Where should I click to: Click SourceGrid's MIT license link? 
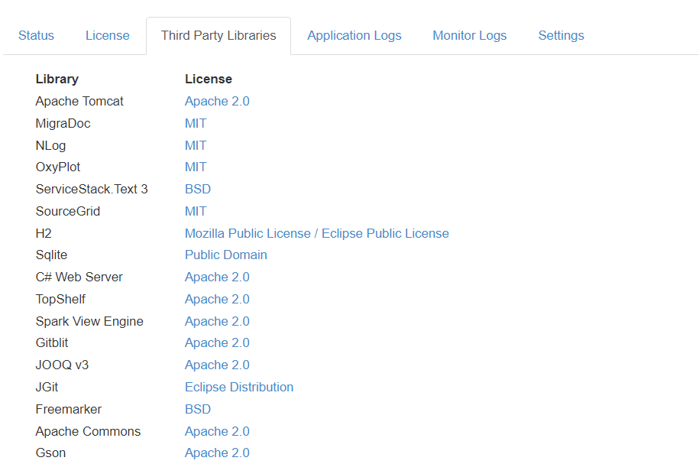pyautogui.click(x=196, y=211)
